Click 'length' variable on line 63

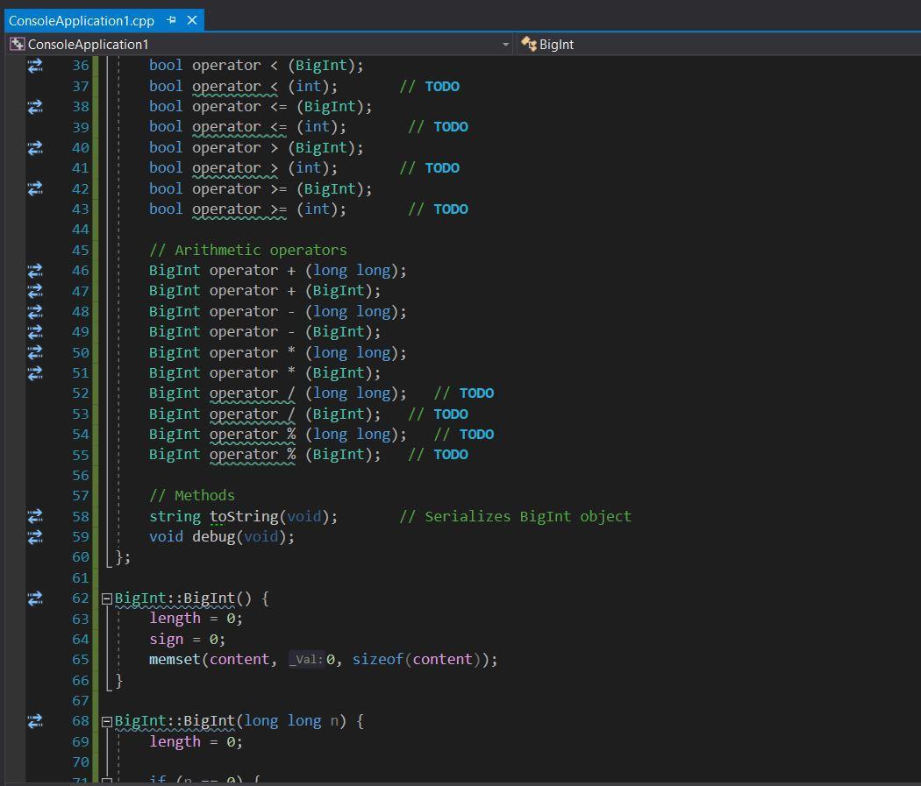(x=175, y=619)
